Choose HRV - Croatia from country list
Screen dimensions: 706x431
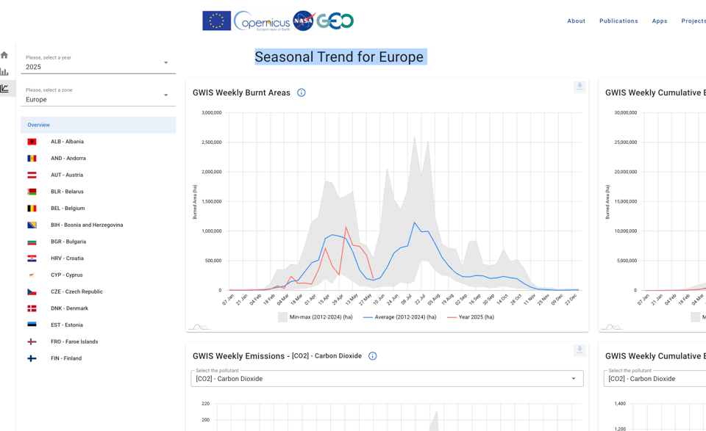(67, 258)
